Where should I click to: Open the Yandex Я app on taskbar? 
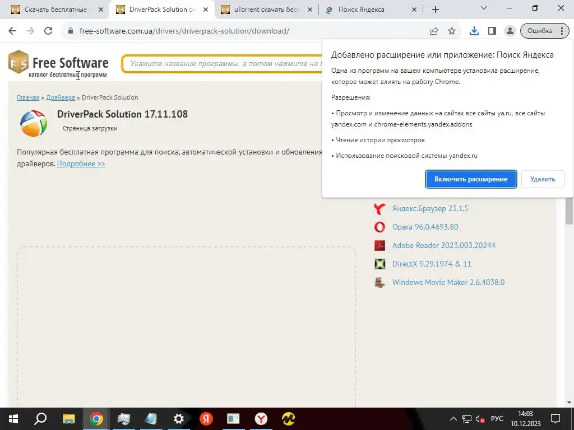coord(206,419)
